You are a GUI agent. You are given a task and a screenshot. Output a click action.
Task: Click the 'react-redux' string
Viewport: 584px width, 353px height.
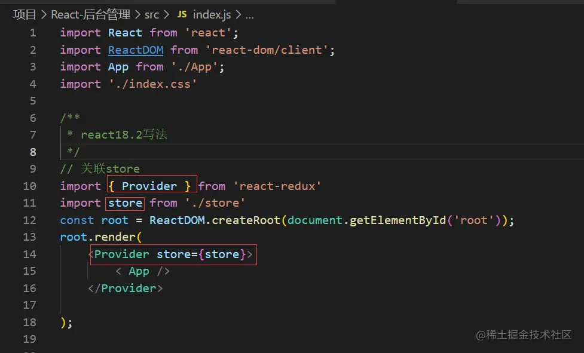277,186
